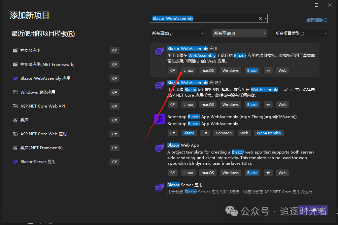
Task: Clear the search box with the X button
Action: point(260,19)
